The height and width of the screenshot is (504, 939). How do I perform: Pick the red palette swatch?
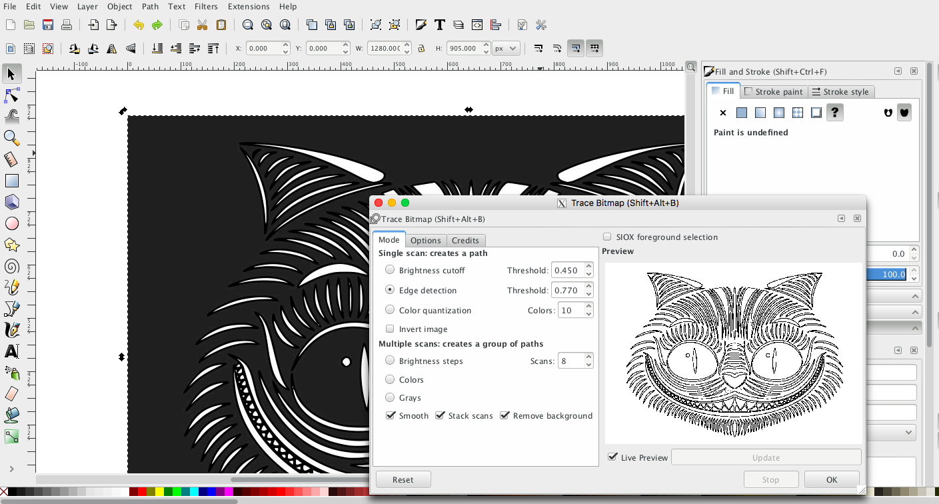pos(142,492)
